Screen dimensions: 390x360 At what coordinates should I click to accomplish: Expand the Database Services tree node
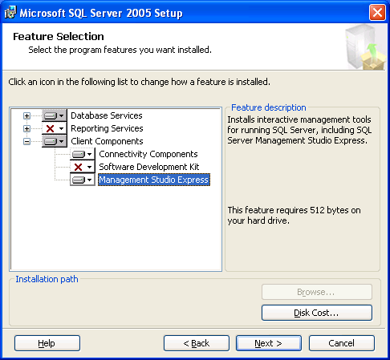coord(26,115)
